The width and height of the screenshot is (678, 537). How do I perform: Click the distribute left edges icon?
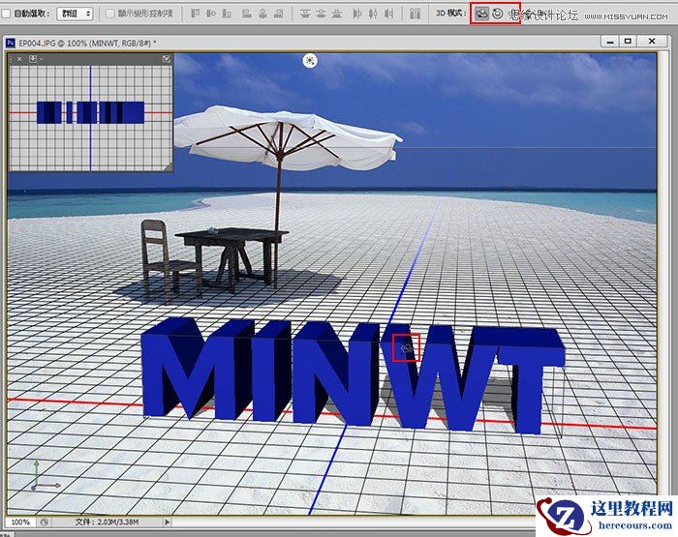[356, 14]
